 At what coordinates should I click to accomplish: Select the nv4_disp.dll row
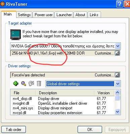pos(63,99)
